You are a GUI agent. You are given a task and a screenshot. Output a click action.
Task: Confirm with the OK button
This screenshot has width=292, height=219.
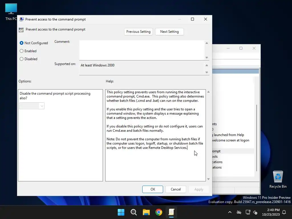(x=153, y=189)
